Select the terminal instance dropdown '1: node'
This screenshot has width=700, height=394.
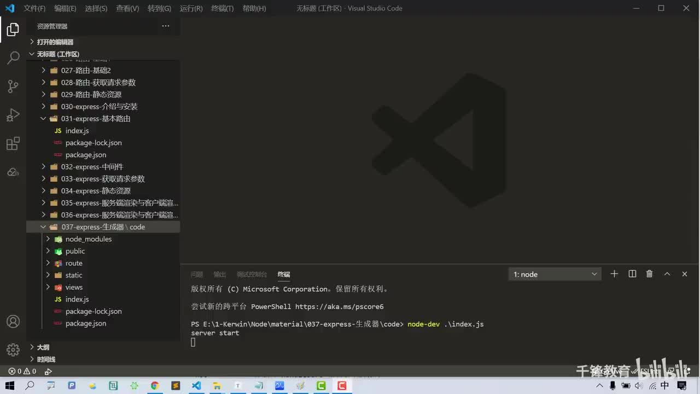pos(555,274)
